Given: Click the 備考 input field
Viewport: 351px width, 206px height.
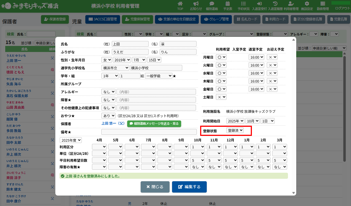Looking at the screenshot, I should tap(149, 132).
